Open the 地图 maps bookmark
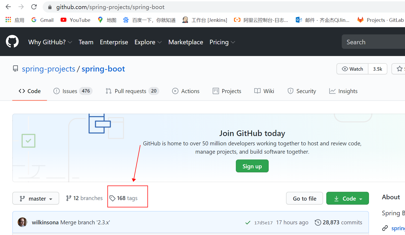Viewport: 405px width, 235px height. pos(107,20)
